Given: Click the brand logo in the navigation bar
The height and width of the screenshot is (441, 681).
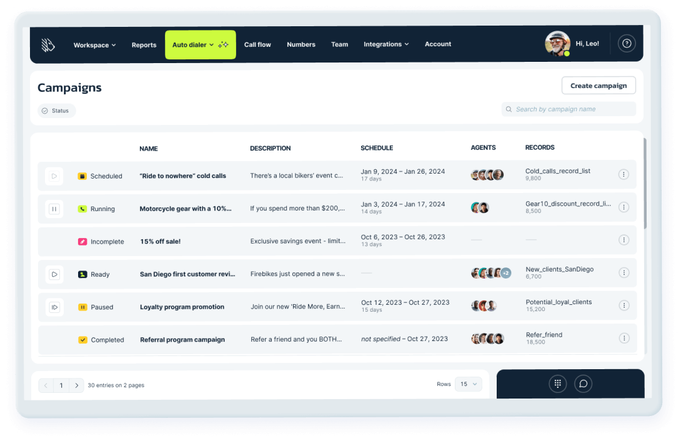Looking at the screenshot, I should [48, 43].
